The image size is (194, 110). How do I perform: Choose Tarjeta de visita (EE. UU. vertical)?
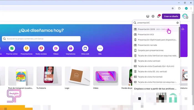tap(156, 71)
